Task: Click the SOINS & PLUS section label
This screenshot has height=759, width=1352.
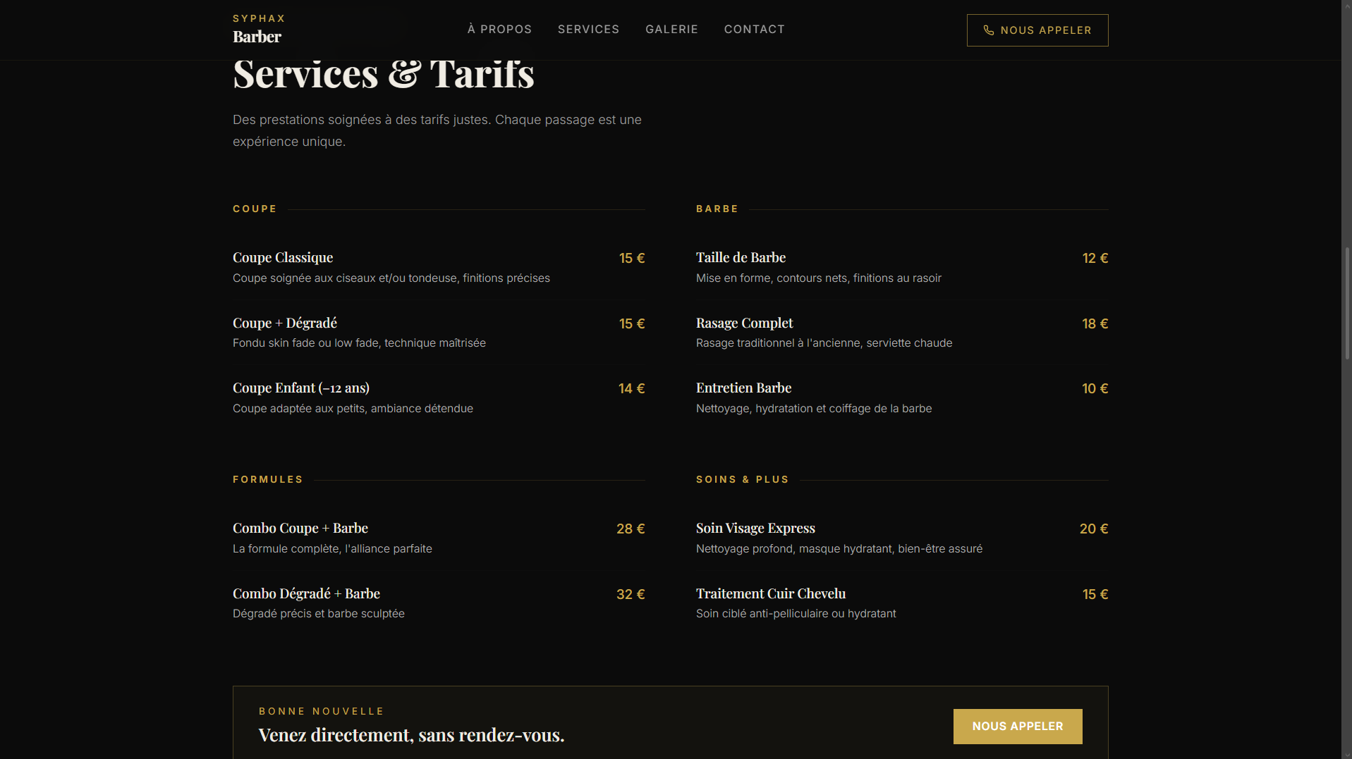Action: (742, 480)
